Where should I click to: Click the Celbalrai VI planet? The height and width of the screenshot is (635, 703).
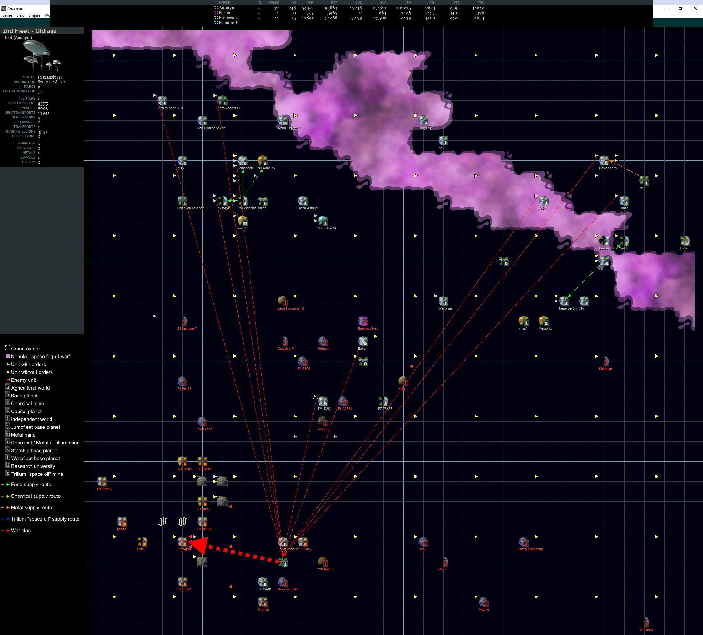click(283, 341)
